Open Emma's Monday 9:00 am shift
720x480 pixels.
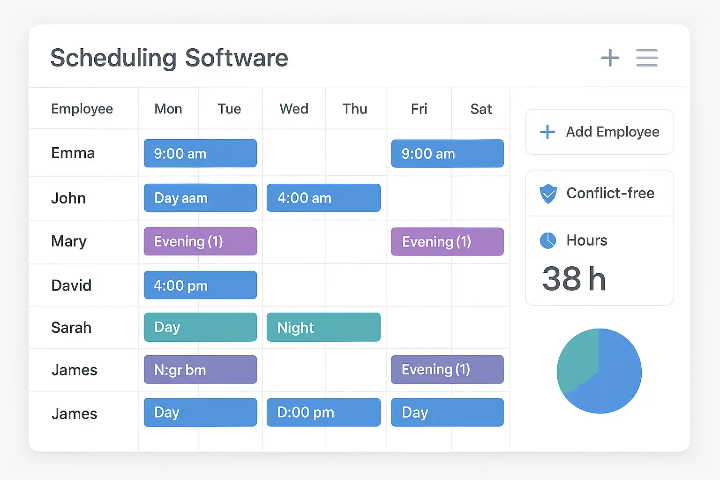(200, 153)
